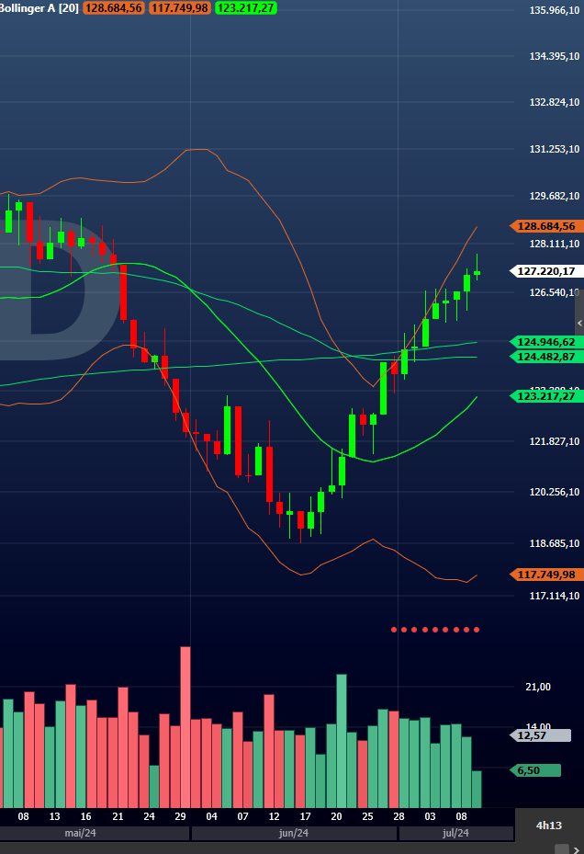
Task: Click the 135.966,10 price axis label
Action: coord(554,10)
